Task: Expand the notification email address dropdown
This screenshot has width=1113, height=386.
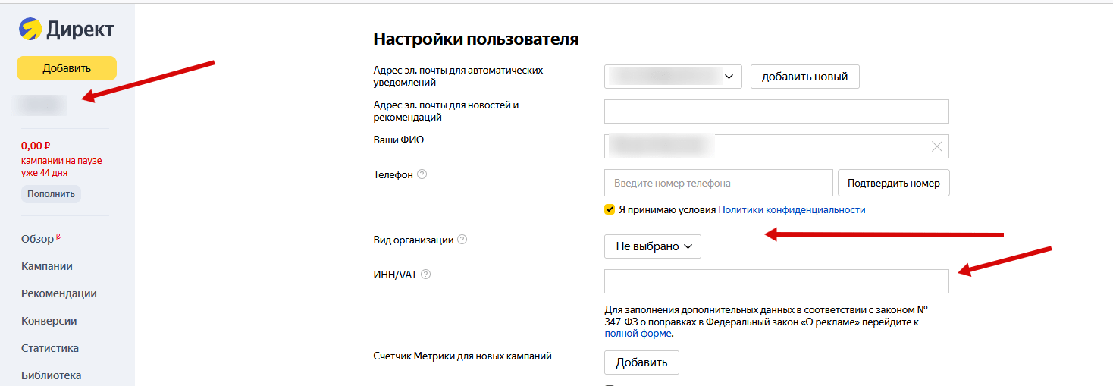Action: coord(673,77)
